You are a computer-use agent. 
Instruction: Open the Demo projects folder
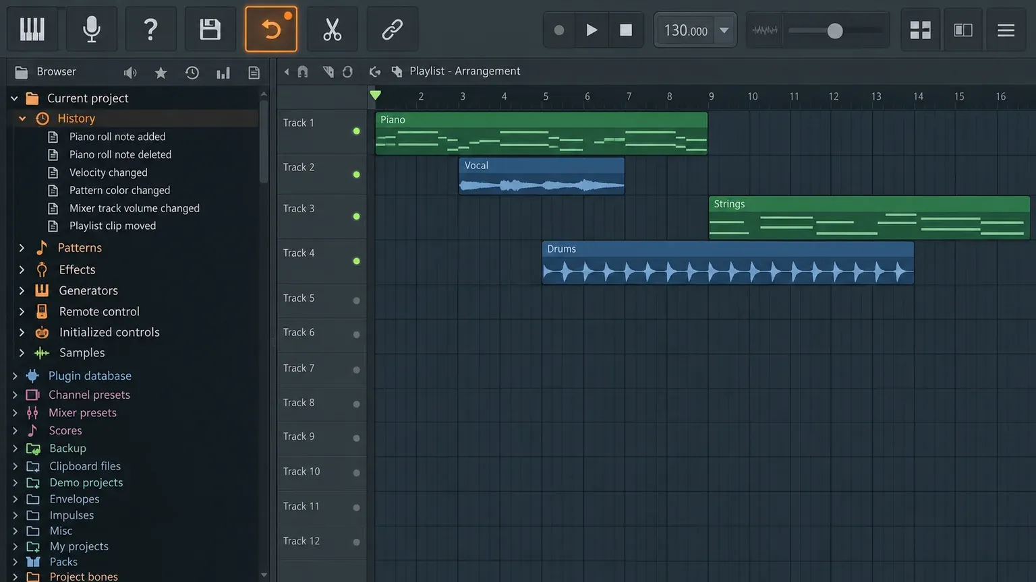(x=86, y=482)
